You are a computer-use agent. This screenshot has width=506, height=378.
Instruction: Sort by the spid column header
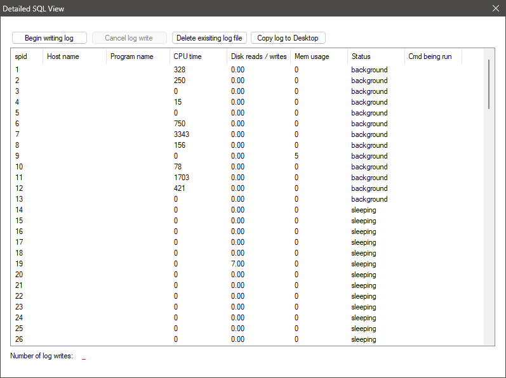[x=27, y=56]
